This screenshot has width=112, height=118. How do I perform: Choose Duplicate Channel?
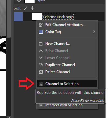(x=67, y=65)
